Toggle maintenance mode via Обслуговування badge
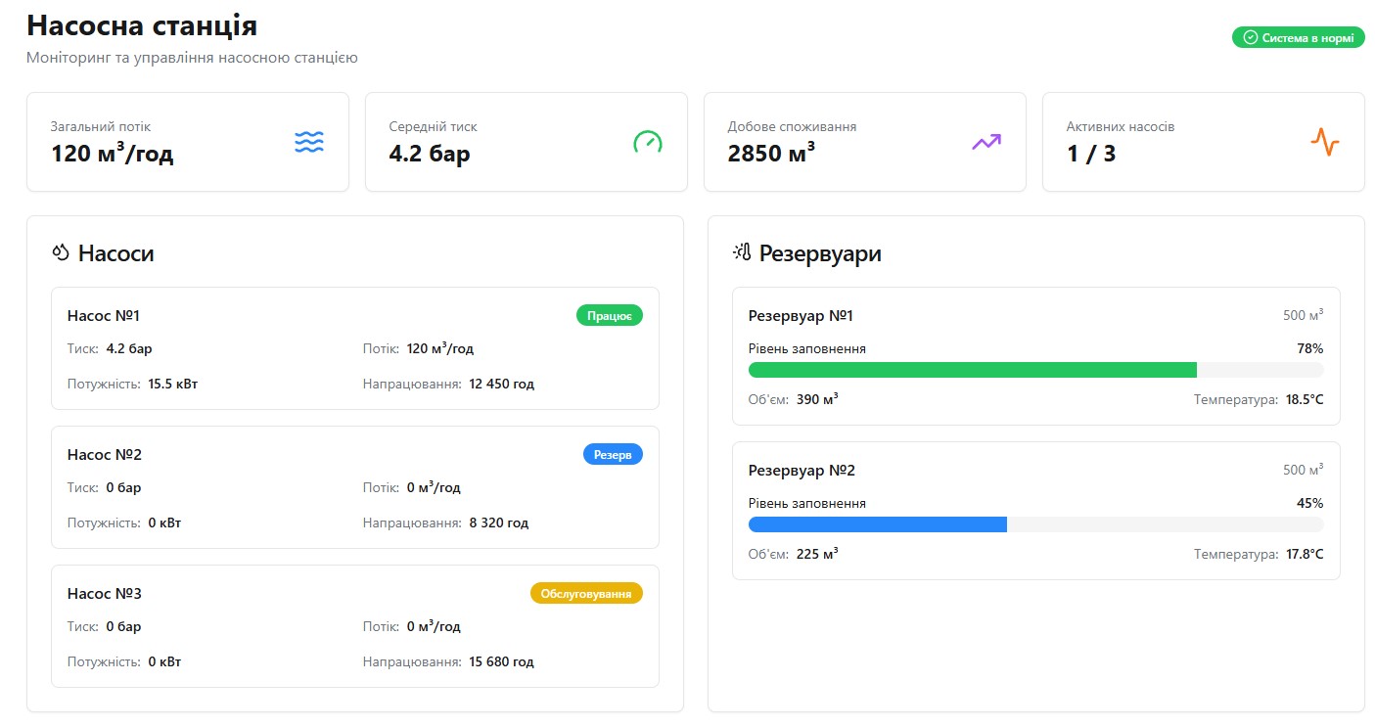Image resolution: width=1375 pixels, height=727 pixels. click(586, 593)
